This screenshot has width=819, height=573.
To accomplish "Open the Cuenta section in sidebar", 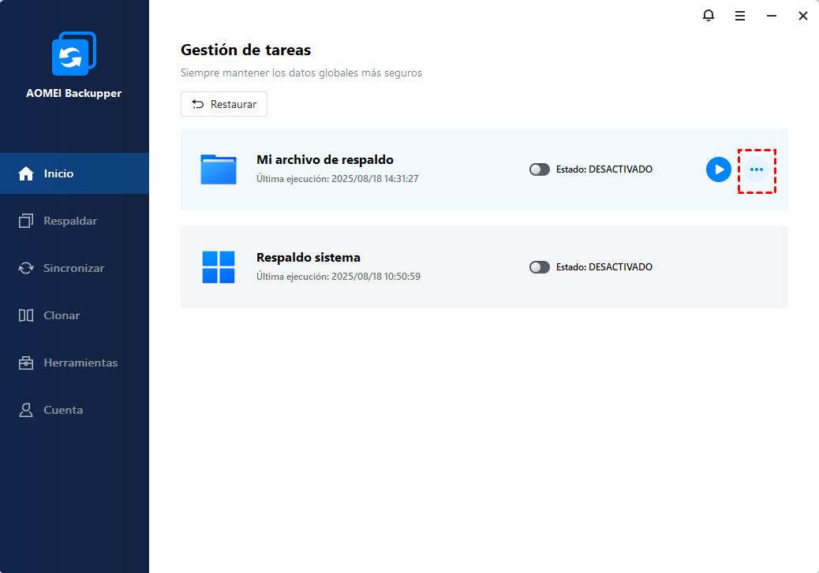I will [x=74, y=410].
